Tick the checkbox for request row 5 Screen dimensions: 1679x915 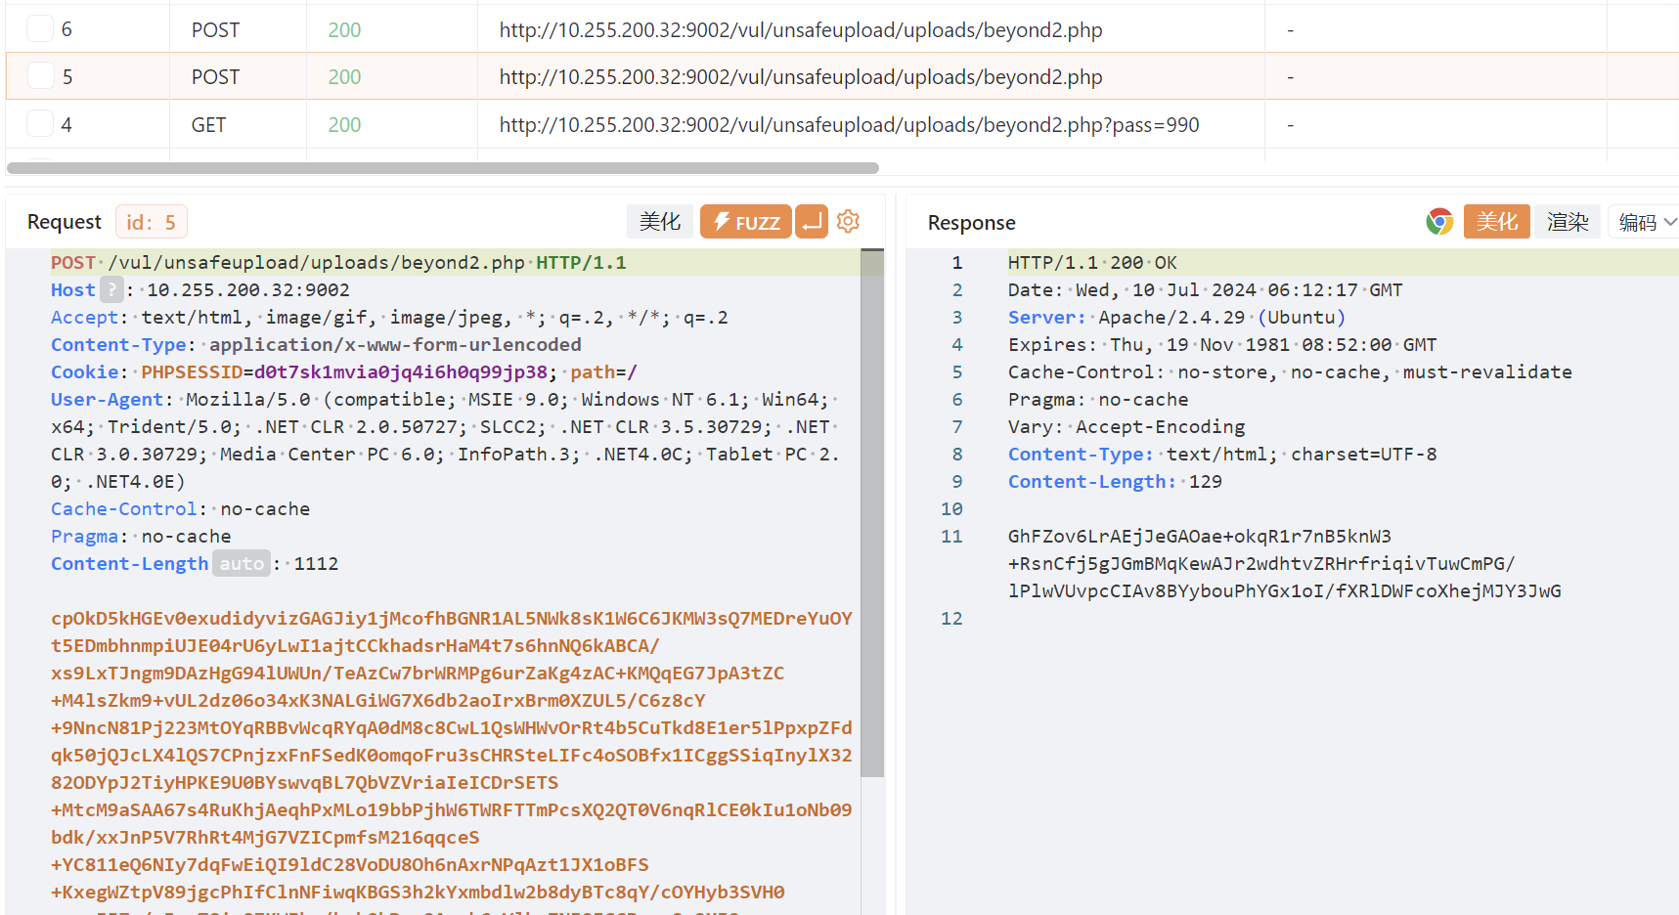click(x=40, y=75)
